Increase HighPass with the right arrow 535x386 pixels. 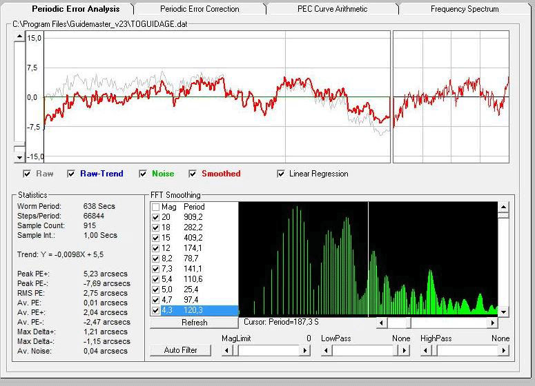504,350
